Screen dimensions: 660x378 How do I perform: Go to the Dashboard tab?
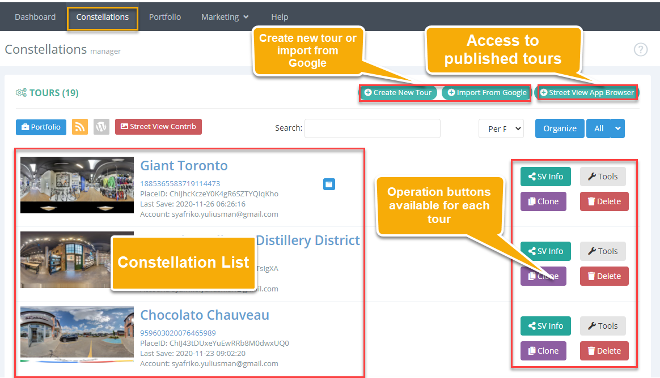tap(35, 17)
